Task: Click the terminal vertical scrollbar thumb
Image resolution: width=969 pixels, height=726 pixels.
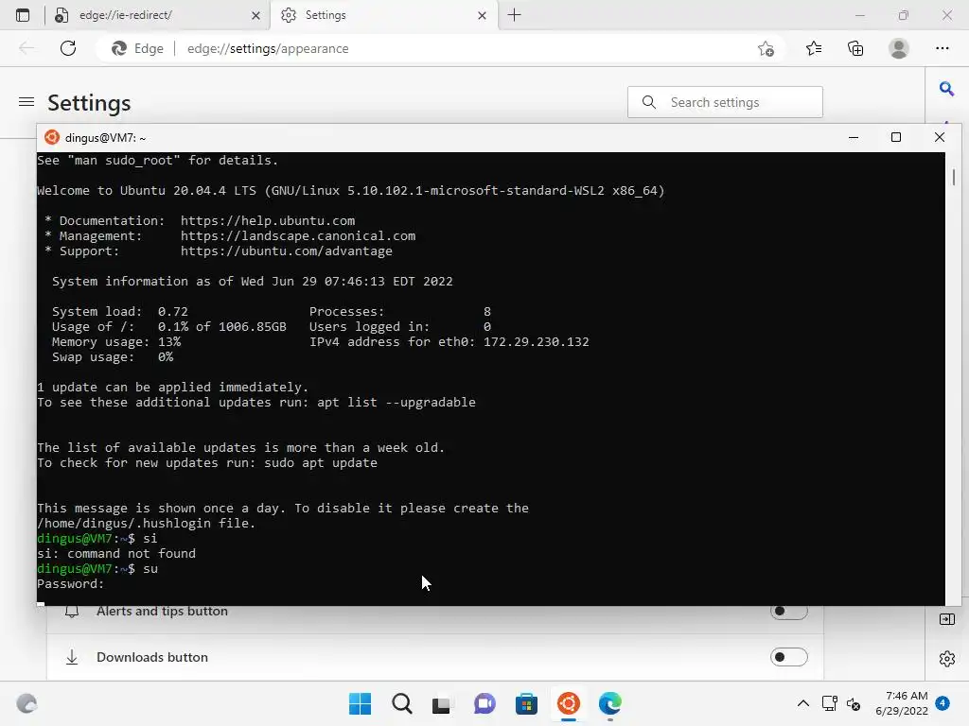Action: tap(954, 177)
